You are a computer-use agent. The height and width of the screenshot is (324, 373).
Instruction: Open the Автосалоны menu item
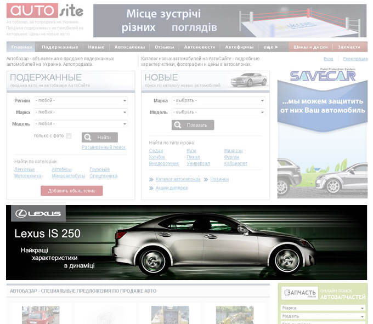[x=129, y=47]
